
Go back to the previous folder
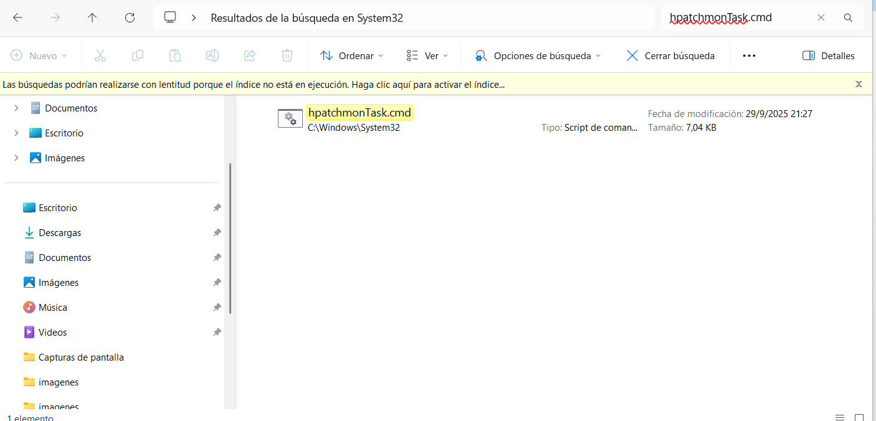pyautogui.click(x=17, y=18)
